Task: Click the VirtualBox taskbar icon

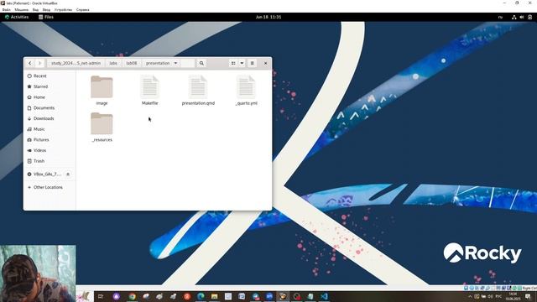Action: [x=283, y=296]
